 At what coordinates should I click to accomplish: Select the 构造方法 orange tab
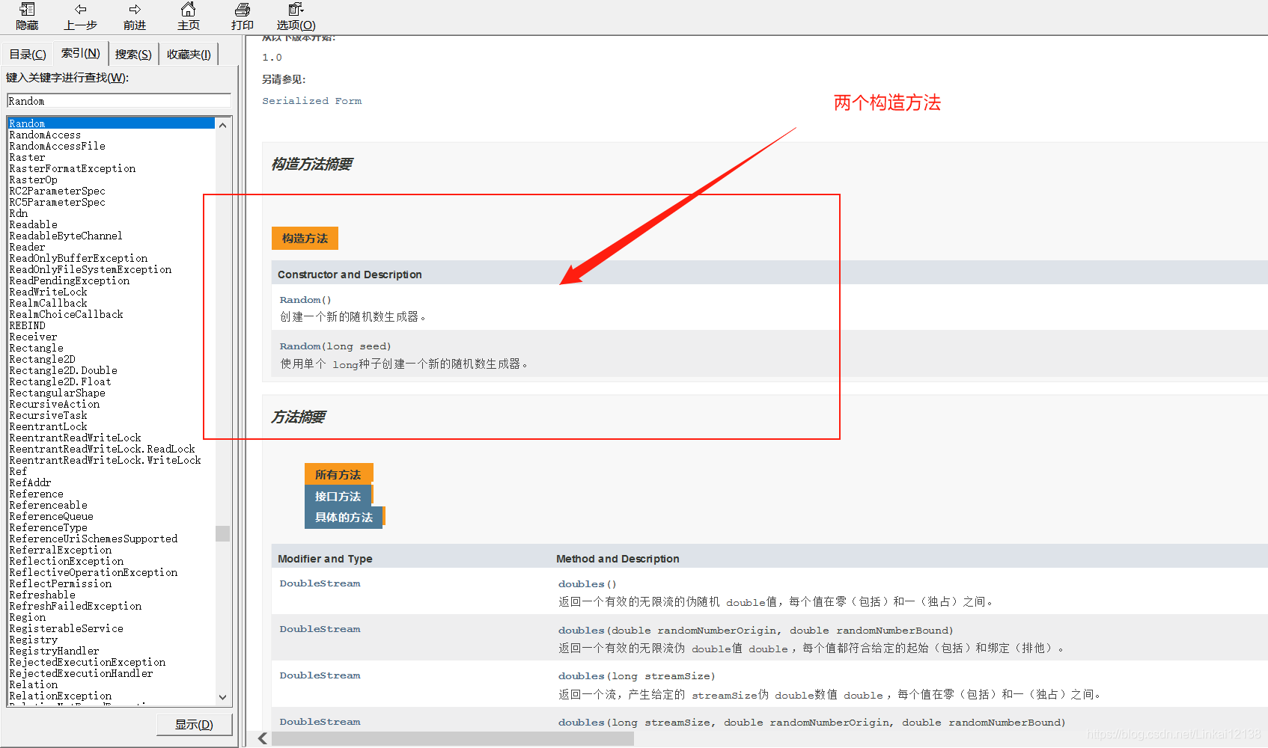pyautogui.click(x=305, y=239)
